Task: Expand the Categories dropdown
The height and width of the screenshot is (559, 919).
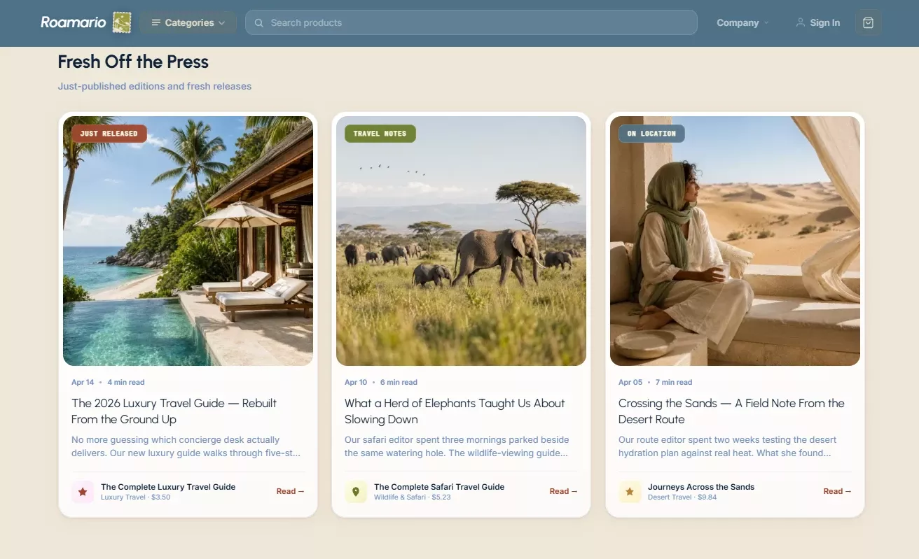Action: coord(188,22)
